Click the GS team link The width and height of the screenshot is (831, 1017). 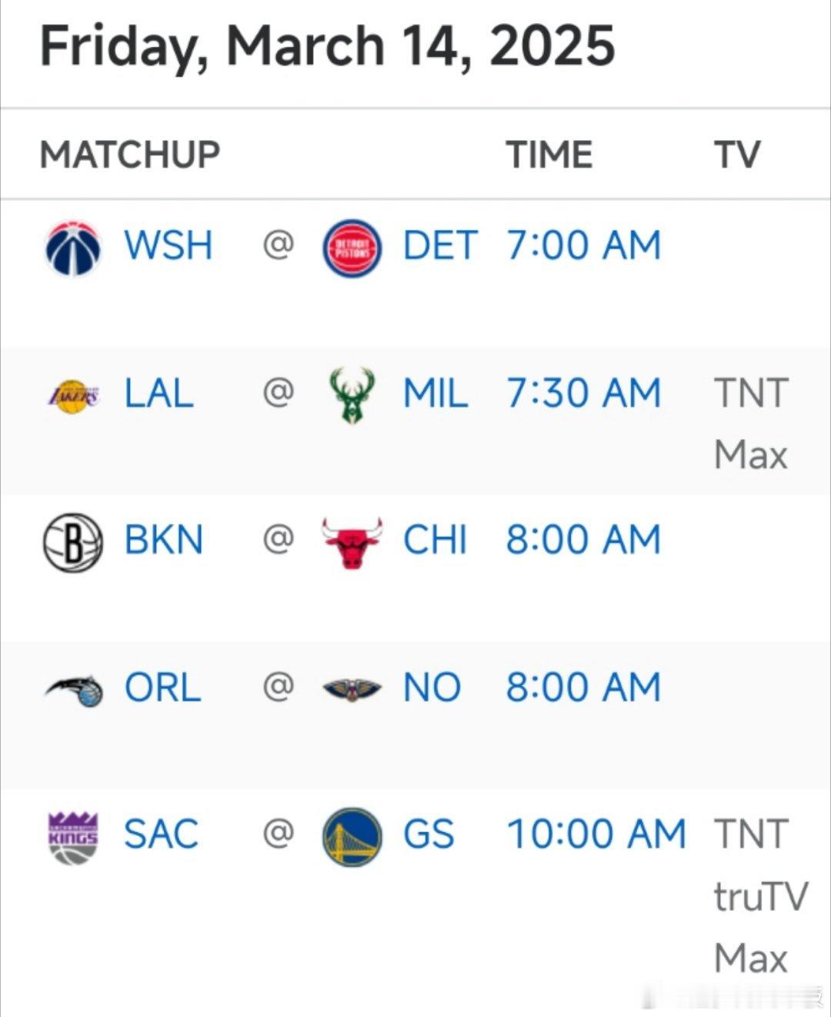point(429,835)
